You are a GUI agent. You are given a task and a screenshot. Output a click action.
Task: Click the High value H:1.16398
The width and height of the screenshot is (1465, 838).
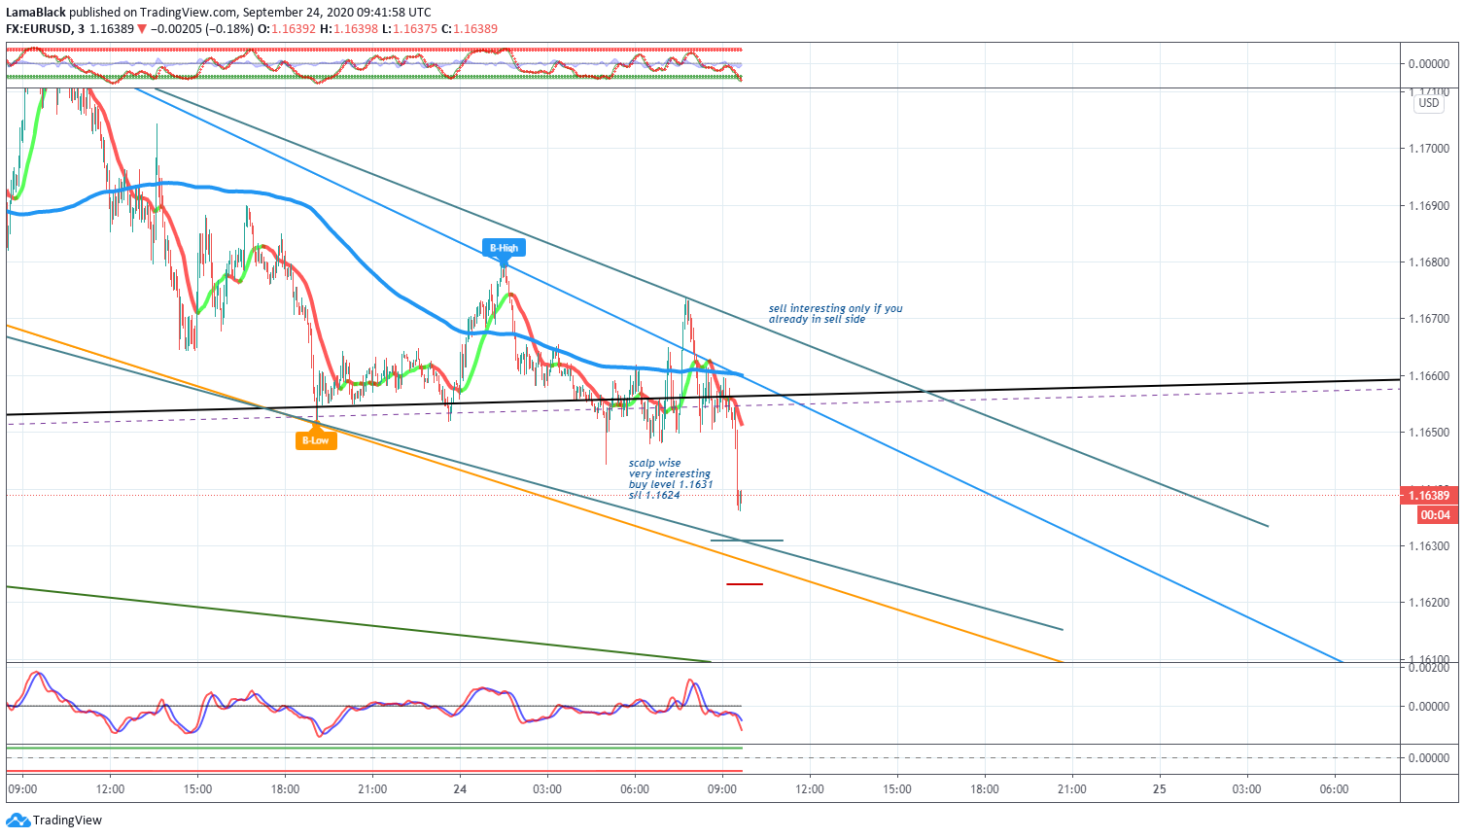click(349, 29)
